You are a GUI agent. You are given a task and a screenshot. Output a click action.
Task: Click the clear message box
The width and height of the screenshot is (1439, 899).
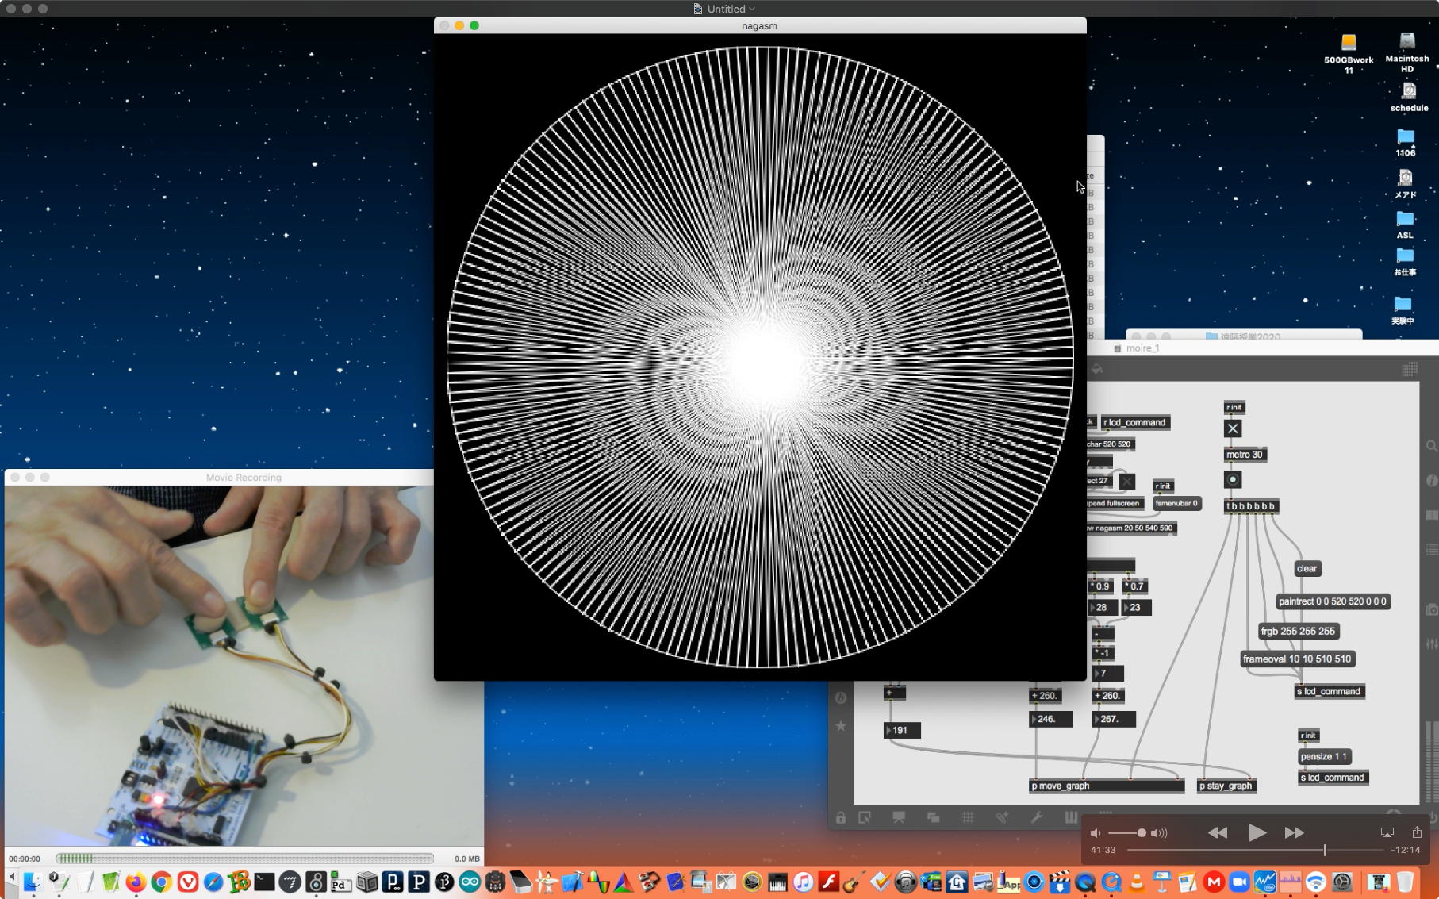click(1307, 568)
